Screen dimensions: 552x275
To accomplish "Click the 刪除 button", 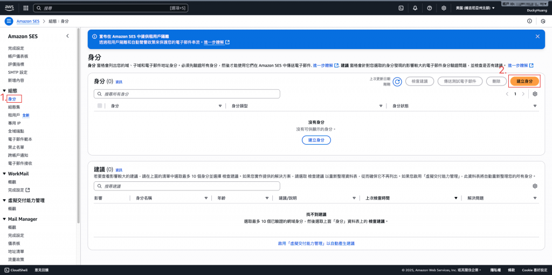I will 496,82.
